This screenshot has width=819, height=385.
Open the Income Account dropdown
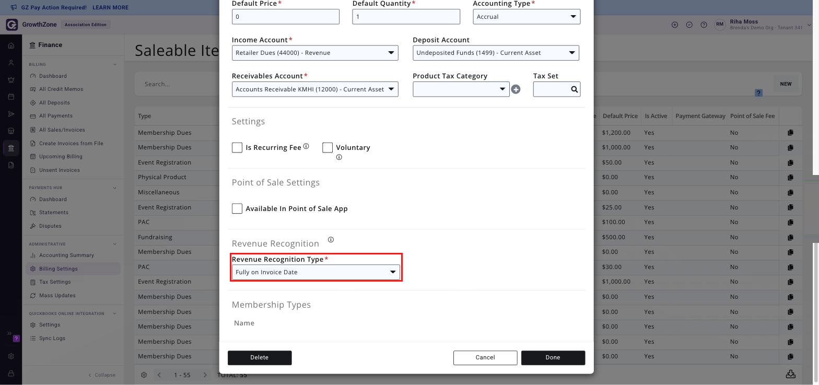click(315, 53)
